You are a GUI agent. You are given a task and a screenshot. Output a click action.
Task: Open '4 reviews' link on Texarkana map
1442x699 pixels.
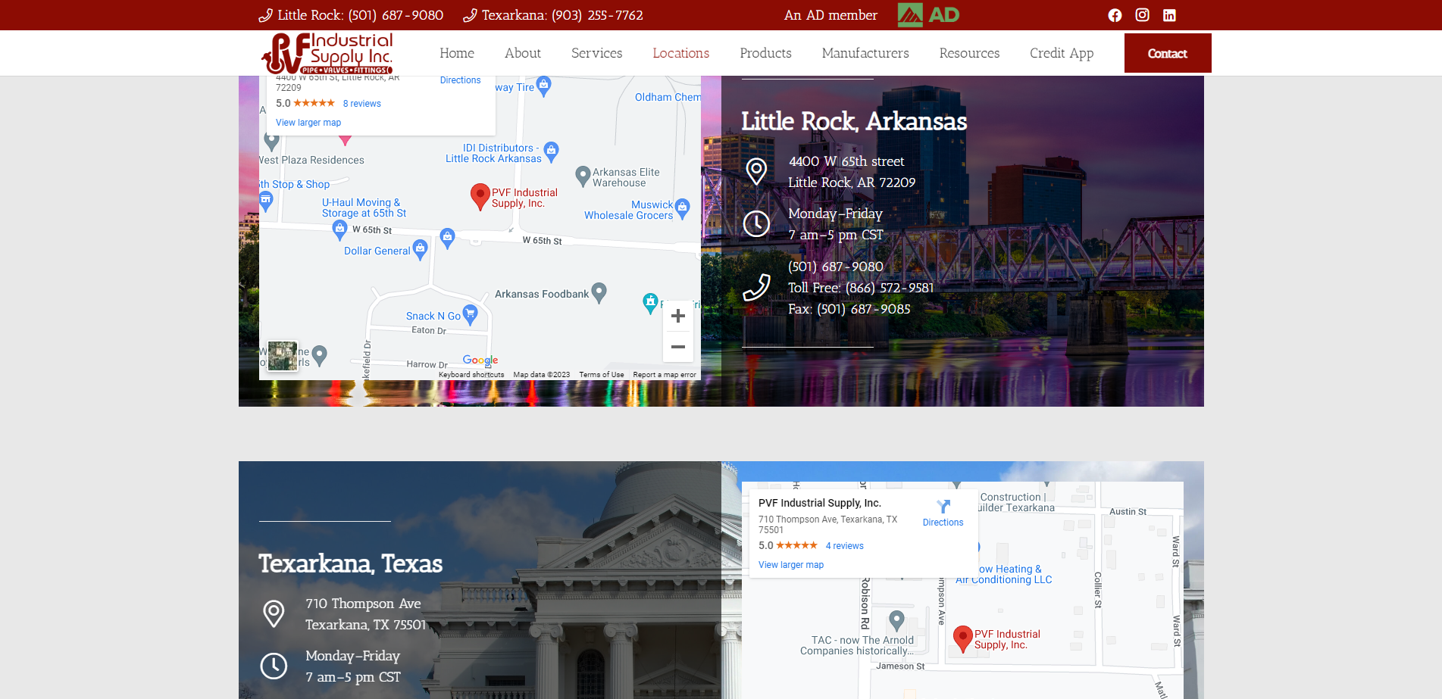pyautogui.click(x=845, y=546)
